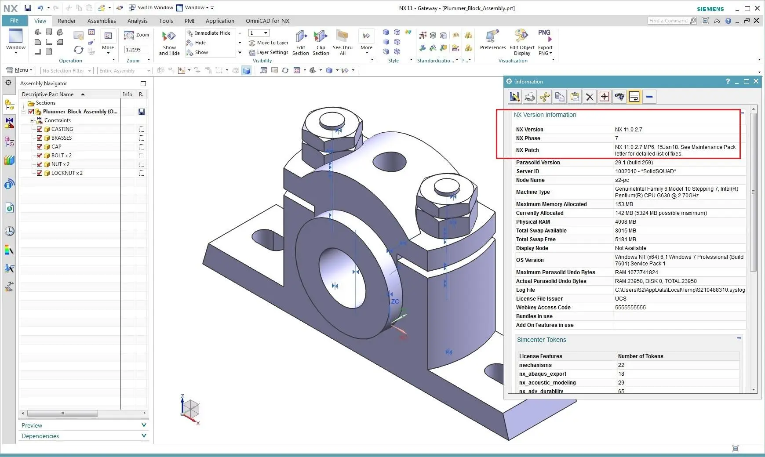Toggle checkbox for BOLT x 2 component
The height and width of the screenshot is (457, 765).
(40, 156)
